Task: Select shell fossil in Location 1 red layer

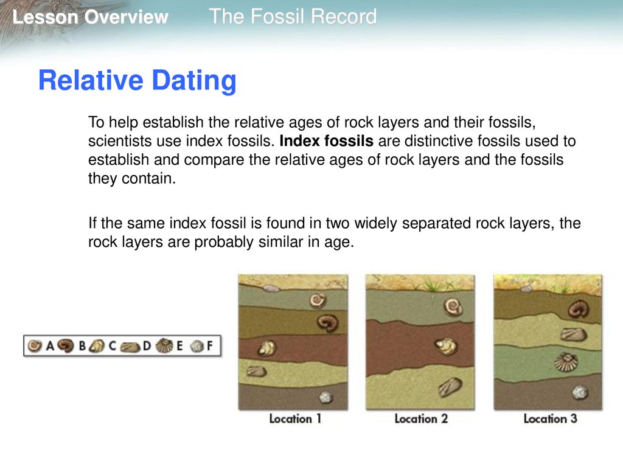Action: coord(267,348)
